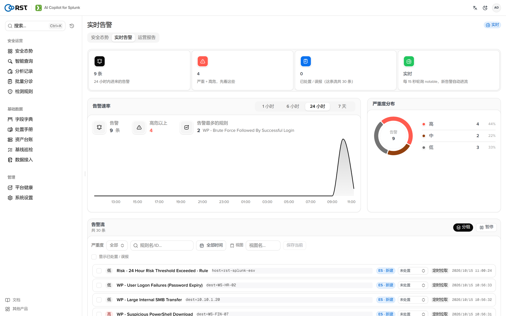Screen dimensions: 506x316
Task: Open the 全部时间 time range picker
Action: point(211,245)
